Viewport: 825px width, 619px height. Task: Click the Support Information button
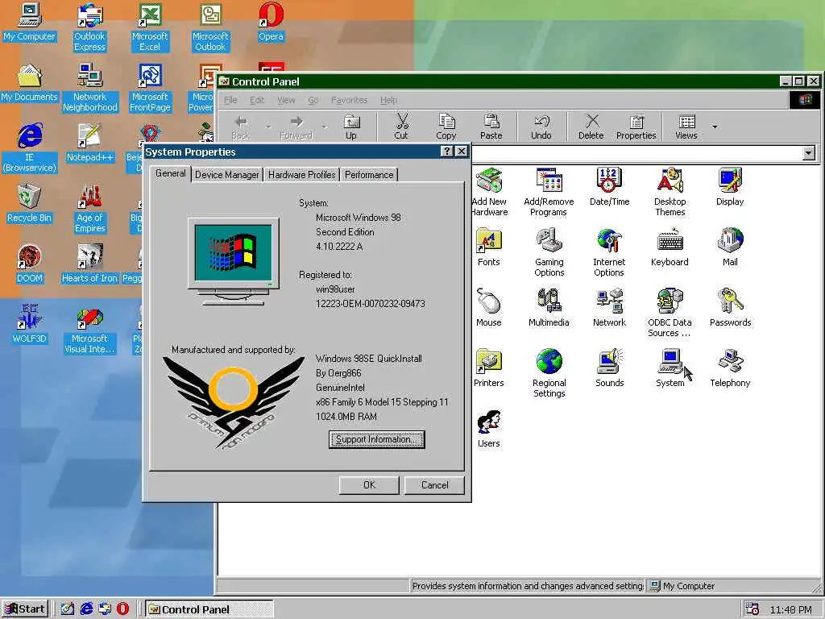click(377, 439)
